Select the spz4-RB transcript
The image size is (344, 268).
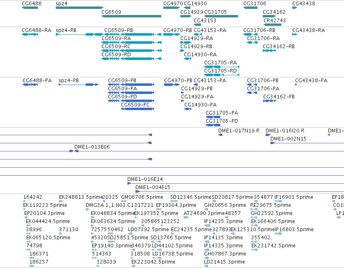pyautogui.click(x=79, y=34)
